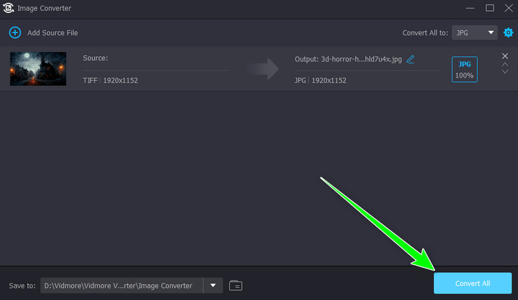Screen dimensions: 518x300
Task: Click the Add Source File label
Action: point(52,32)
